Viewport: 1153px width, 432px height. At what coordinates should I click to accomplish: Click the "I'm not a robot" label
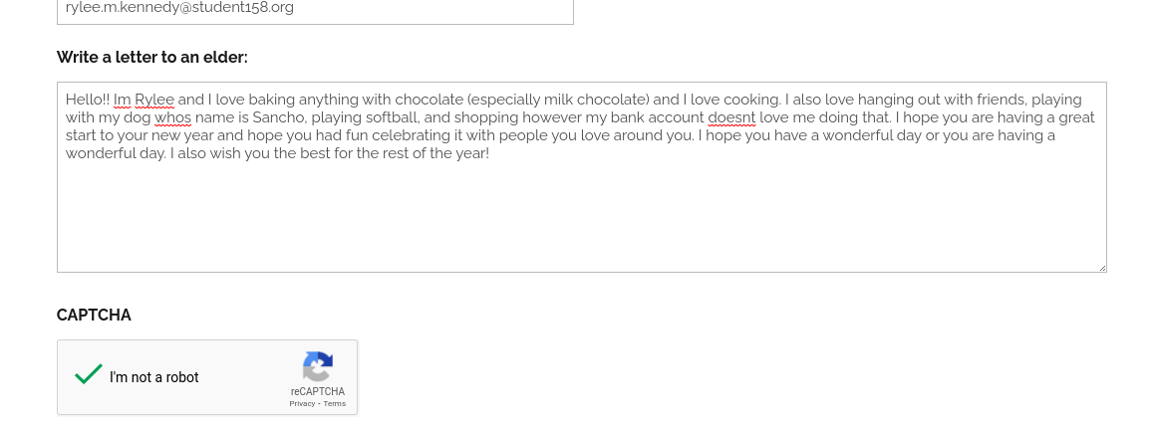pos(154,377)
